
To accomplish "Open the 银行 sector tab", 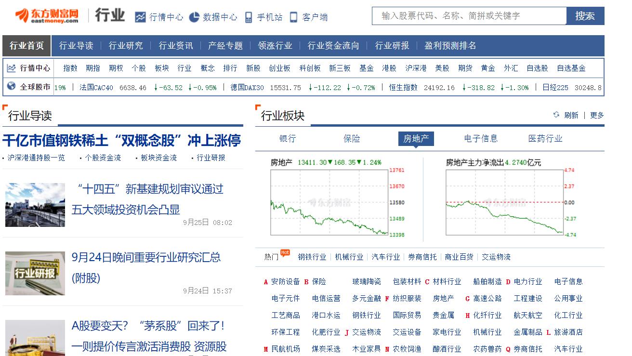I will click(288, 138).
